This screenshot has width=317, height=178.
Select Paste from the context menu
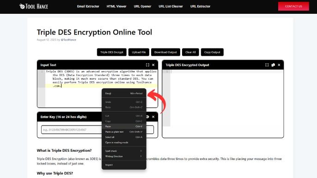[124, 126]
